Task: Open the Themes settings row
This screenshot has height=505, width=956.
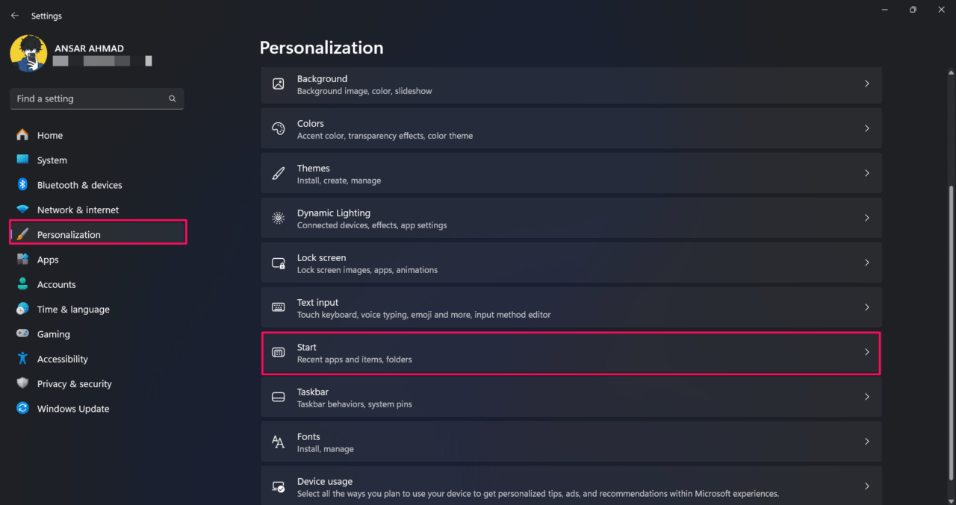Action: 571,173
